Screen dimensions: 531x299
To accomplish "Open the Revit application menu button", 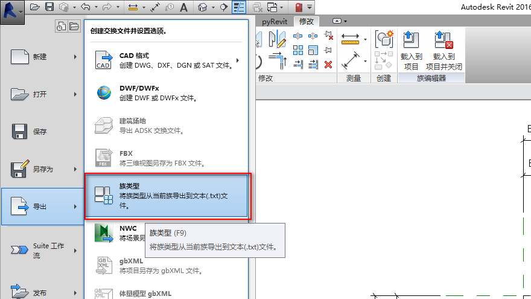I will pyautogui.click(x=12, y=12).
